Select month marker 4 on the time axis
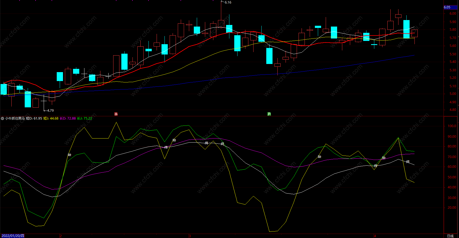This screenshot has height=238, width=459. point(375,236)
